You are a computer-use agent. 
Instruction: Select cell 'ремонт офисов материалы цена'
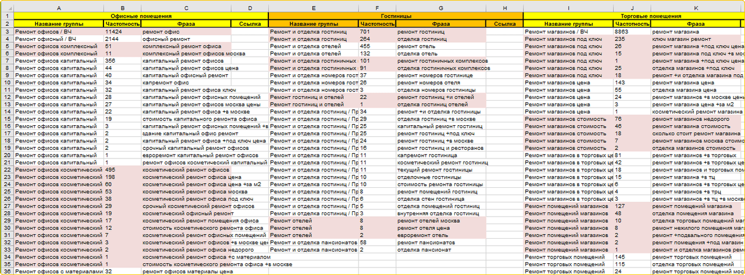[186, 272]
